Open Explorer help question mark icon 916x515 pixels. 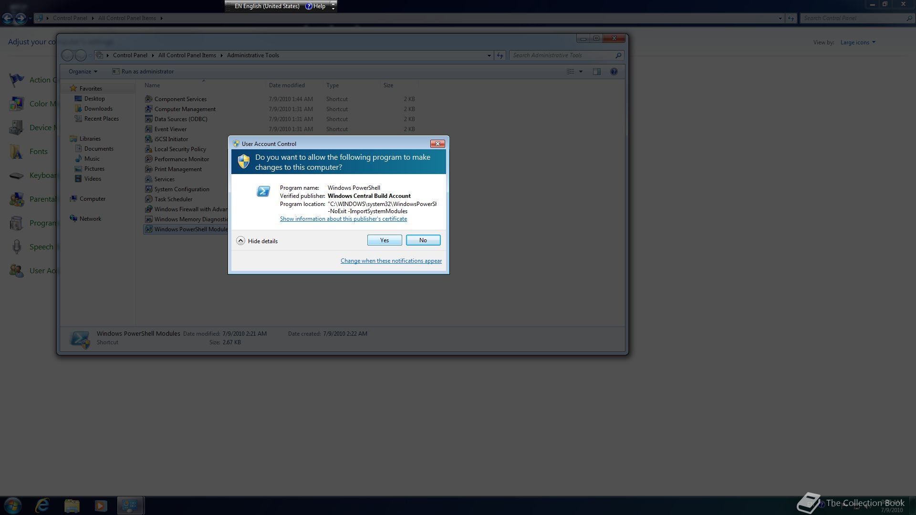614,72
